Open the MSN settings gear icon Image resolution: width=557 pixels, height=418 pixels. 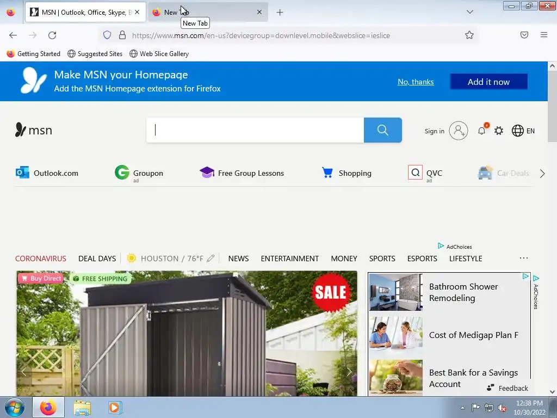[x=499, y=131]
